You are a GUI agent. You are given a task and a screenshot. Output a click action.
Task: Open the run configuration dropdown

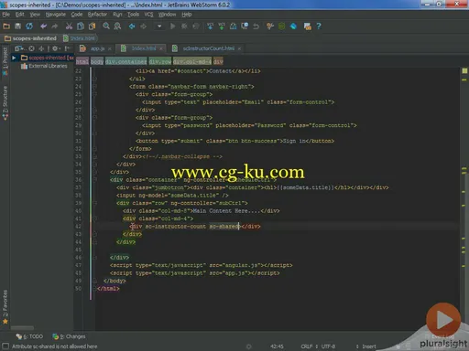(159, 27)
